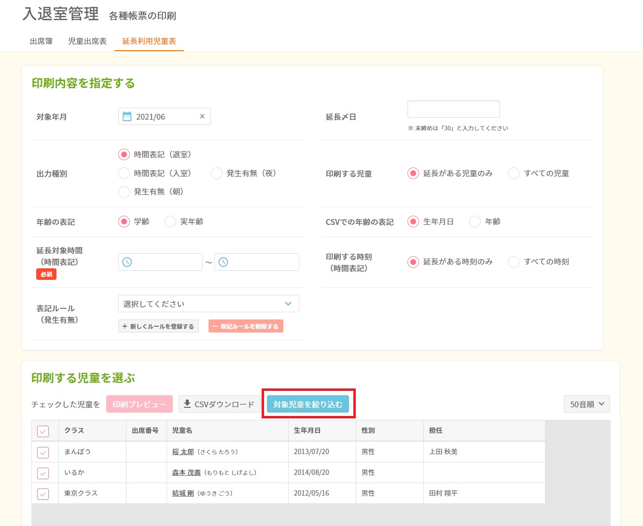This screenshot has width=643, height=526.
Task: Click 新しくルールを登録する button
Action: click(158, 326)
